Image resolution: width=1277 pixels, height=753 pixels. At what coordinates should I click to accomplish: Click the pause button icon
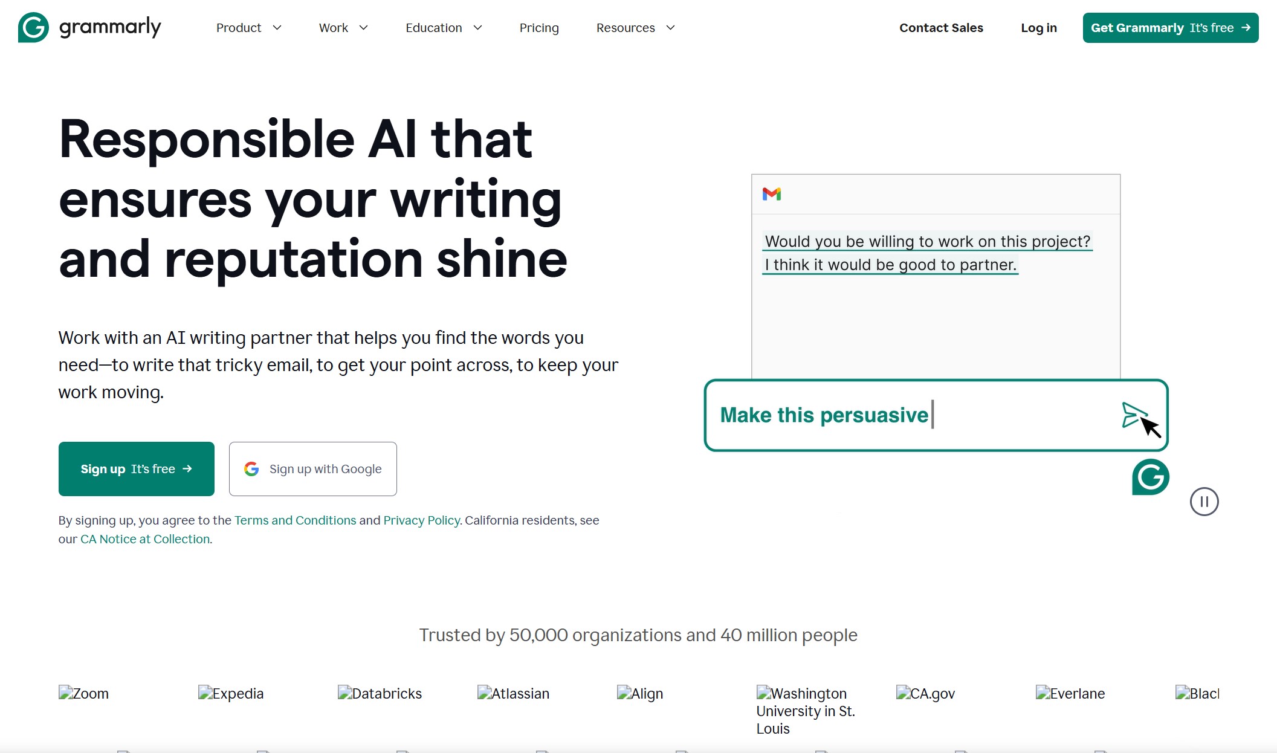(x=1205, y=501)
